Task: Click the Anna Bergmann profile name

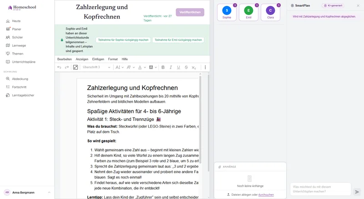Action: (x=23, y=193)
